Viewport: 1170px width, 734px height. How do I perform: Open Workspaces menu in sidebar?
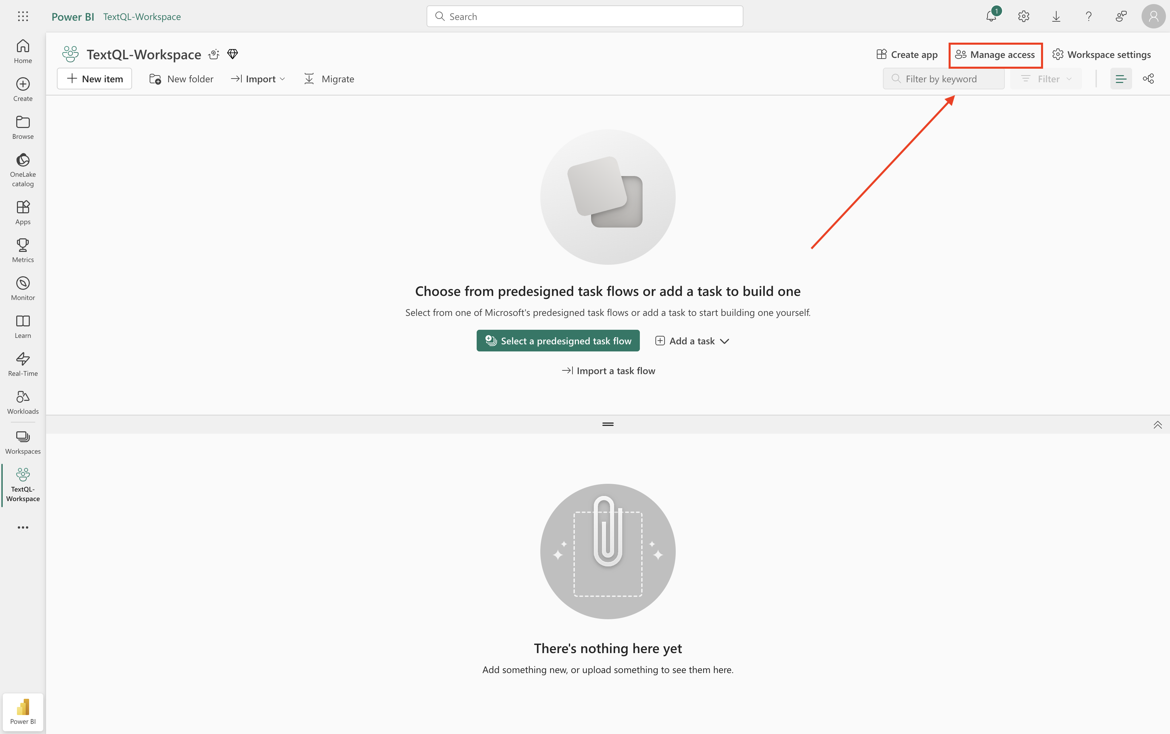23,442
